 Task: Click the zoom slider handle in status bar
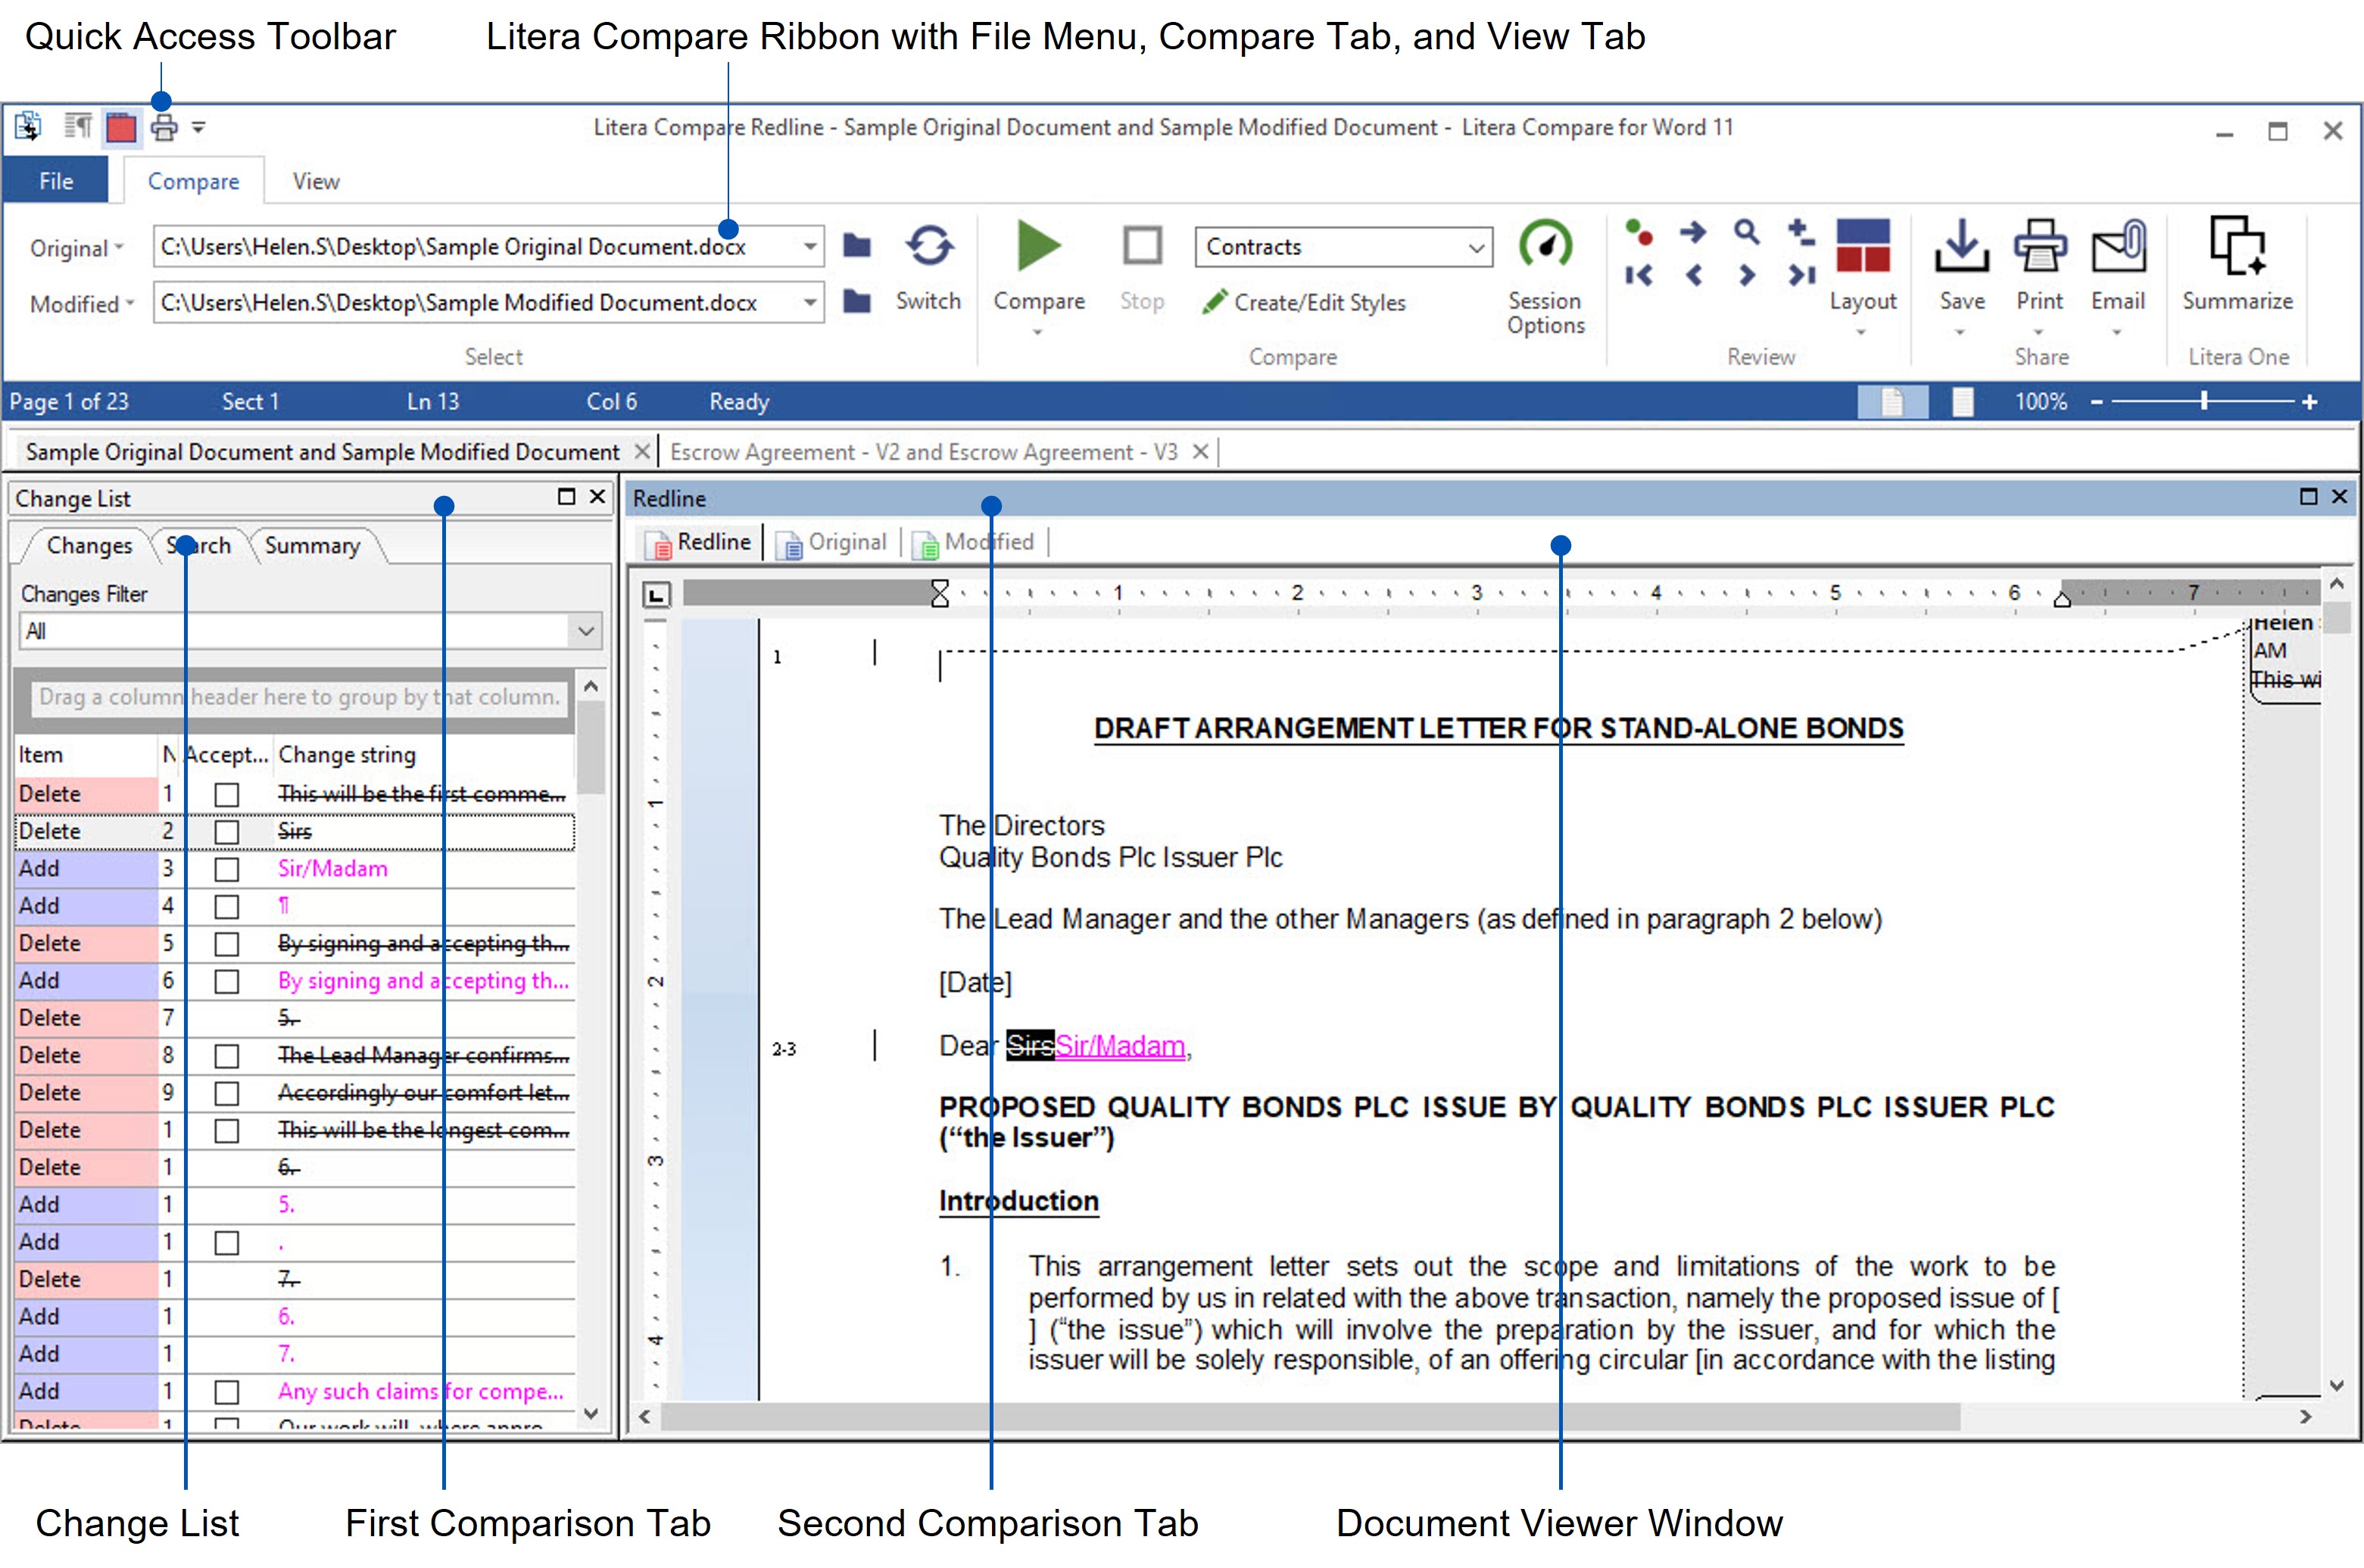tap(2204, 402)
